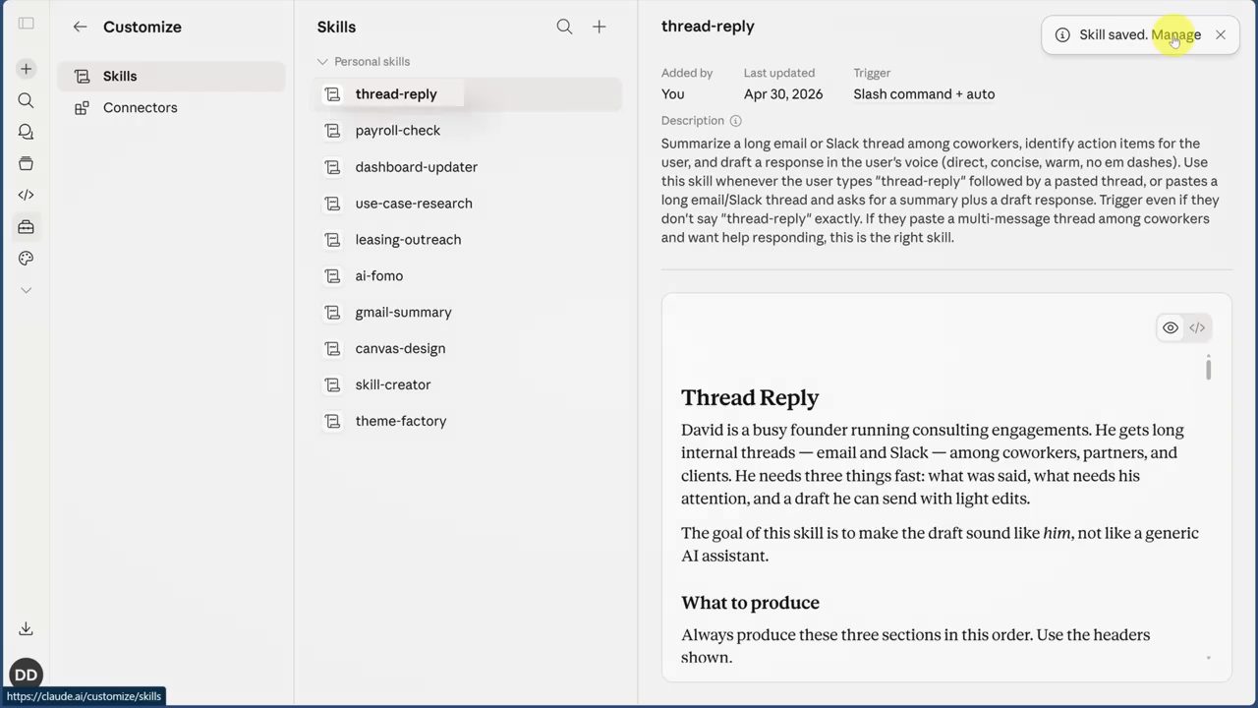This screenshot has height=708, width=1258.
Task: Select the ai-fomo skill
Action: [x=469, y=276]
